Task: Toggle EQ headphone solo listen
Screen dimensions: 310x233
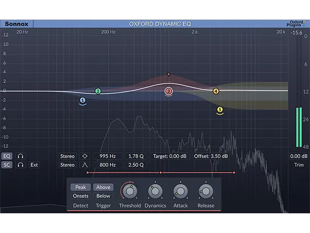Action: point(20,156)
